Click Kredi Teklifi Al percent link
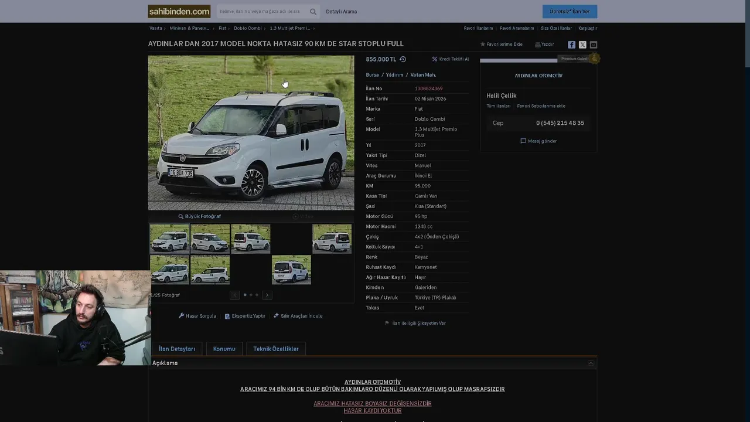 click(450, 59)
